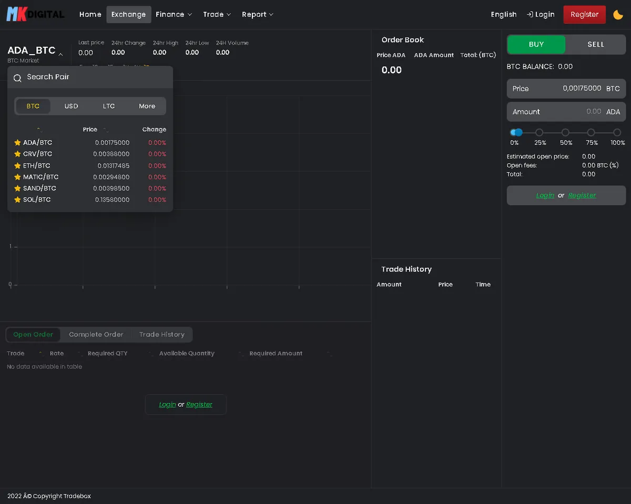Click the star icon beside CRV/BTC
The height and width of the screenshot is (504, 631).
[17, 154]
